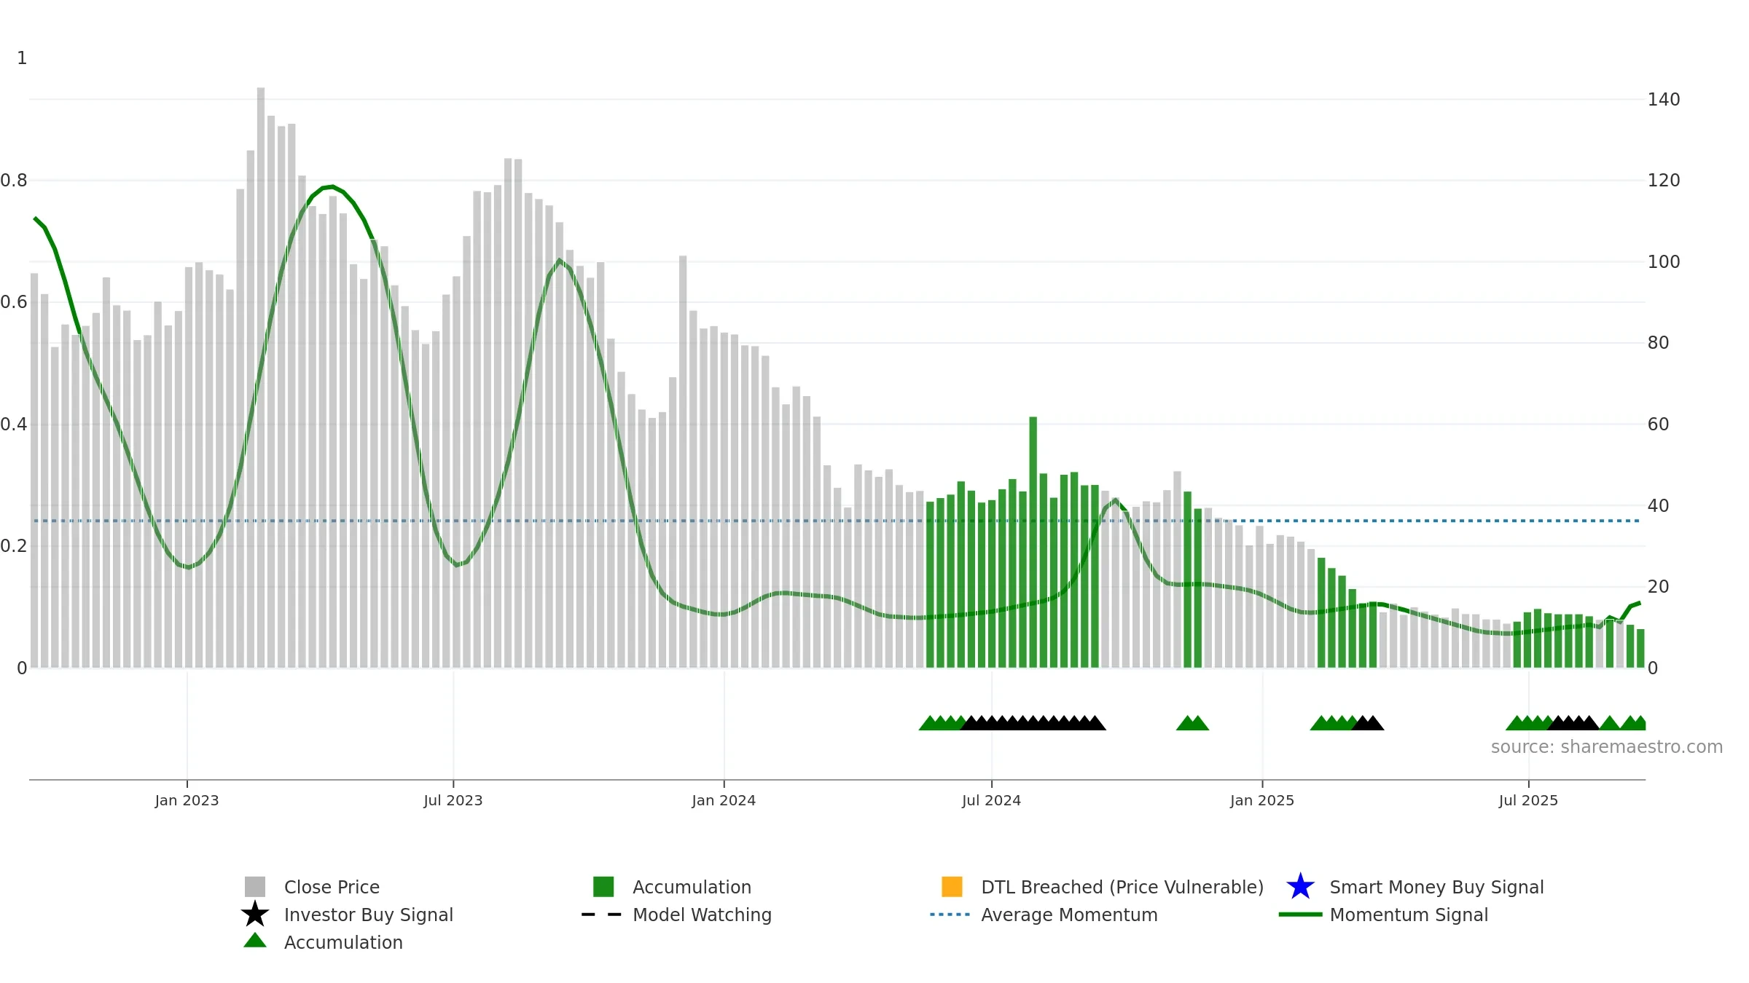Click the dotted Average Momentum legend line
1749x983 pixels.
950,915
